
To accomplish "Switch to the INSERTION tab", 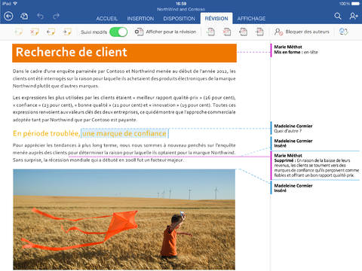I will click(x=140, y=19).
